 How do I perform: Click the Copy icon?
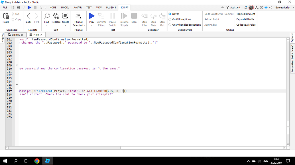[x=13, y=19]
